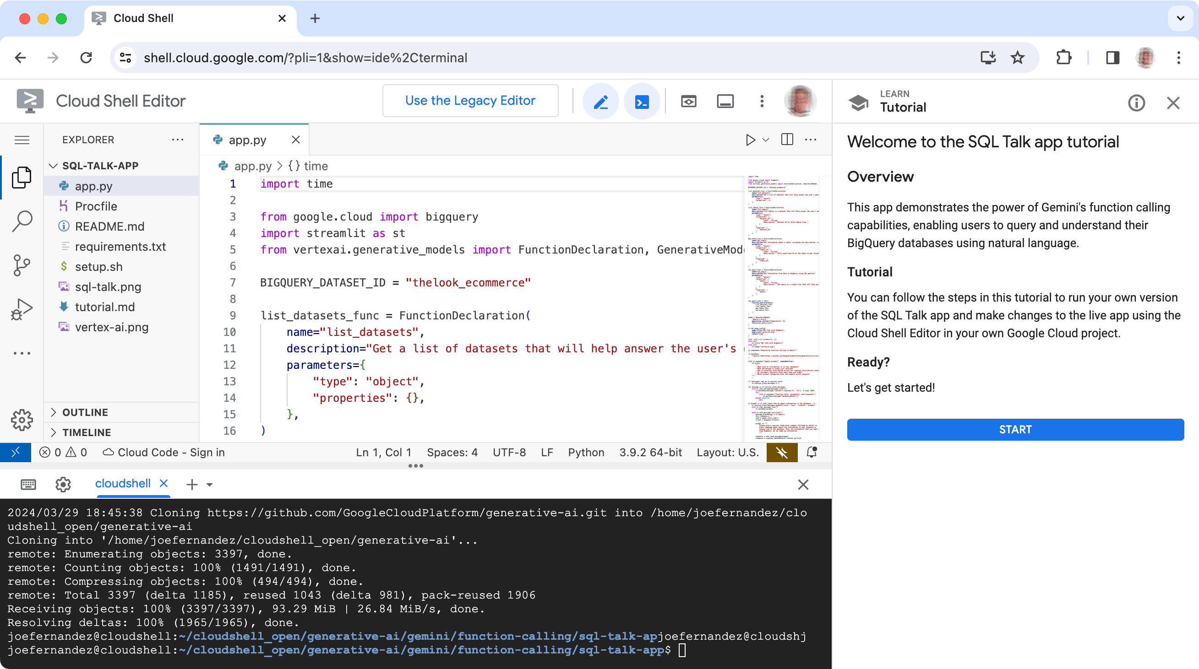Image resolution: width=1199 pixels, height=669 pixels.
Task: Select the Search icon in the activity bar
Action: point(22,221)
